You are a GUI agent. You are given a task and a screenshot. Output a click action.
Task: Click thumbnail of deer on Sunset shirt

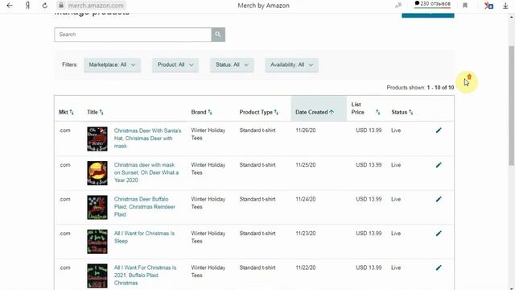click(x=97, y=173)
